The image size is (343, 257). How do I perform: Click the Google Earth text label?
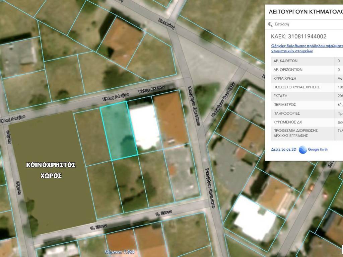(318, 150)
